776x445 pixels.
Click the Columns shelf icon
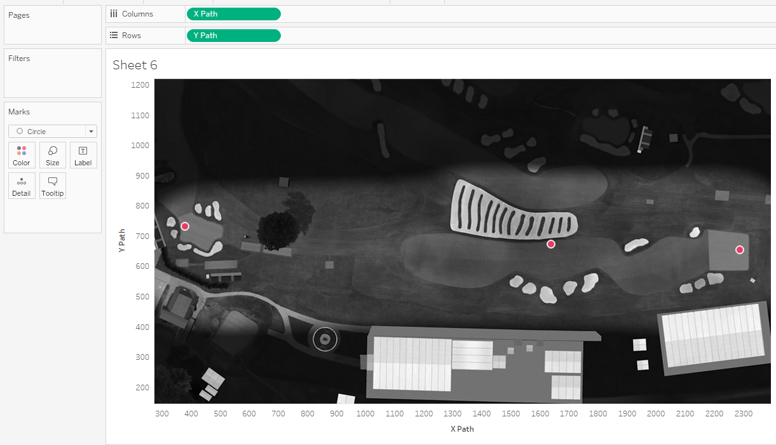[x=114, y=14]
